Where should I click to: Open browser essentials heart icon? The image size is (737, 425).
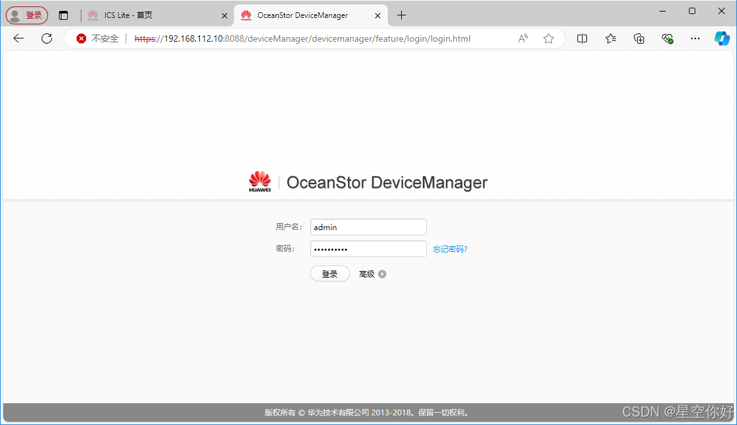[x=667, y=38]
